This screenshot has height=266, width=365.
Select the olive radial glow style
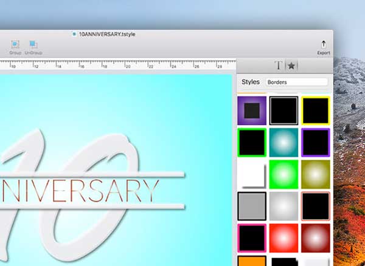click(315, 174)
